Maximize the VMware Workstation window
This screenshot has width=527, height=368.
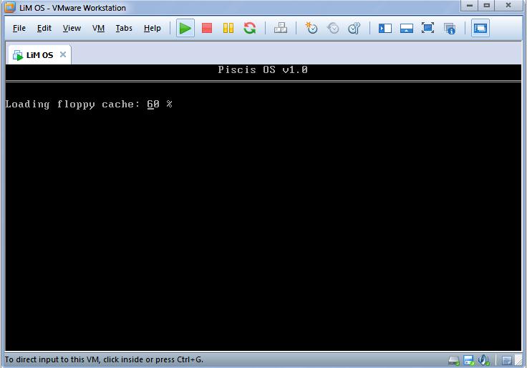pyautogui.click(x=486, y=6)
